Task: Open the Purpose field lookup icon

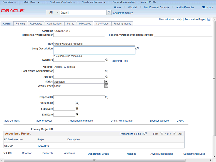Action: click(x=106, y=77)
